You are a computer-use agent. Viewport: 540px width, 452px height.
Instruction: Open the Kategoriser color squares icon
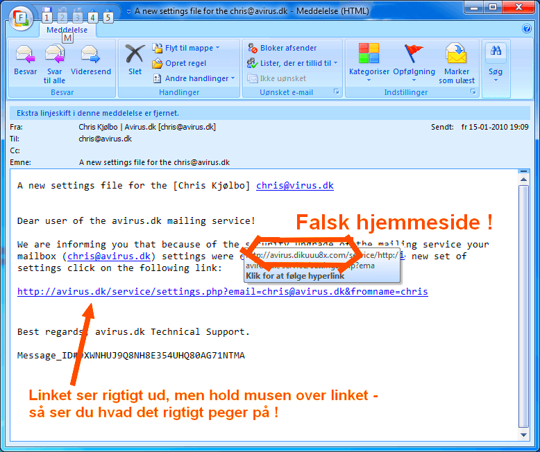pyautogui.click(x=369, y=55)
